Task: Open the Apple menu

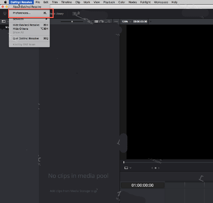Action: 5,2
